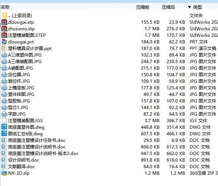218x186 pixels.
Task: Click the 底座盖注塑模设计任务书.doc document icon
Action: tap(4, 140)
